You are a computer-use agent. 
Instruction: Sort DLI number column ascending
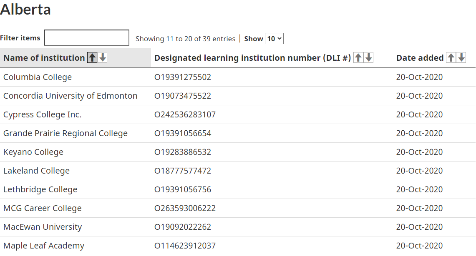click(358, 57)
